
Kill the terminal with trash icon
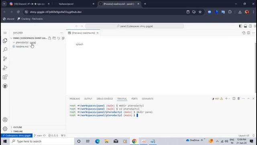pos(239,99)
